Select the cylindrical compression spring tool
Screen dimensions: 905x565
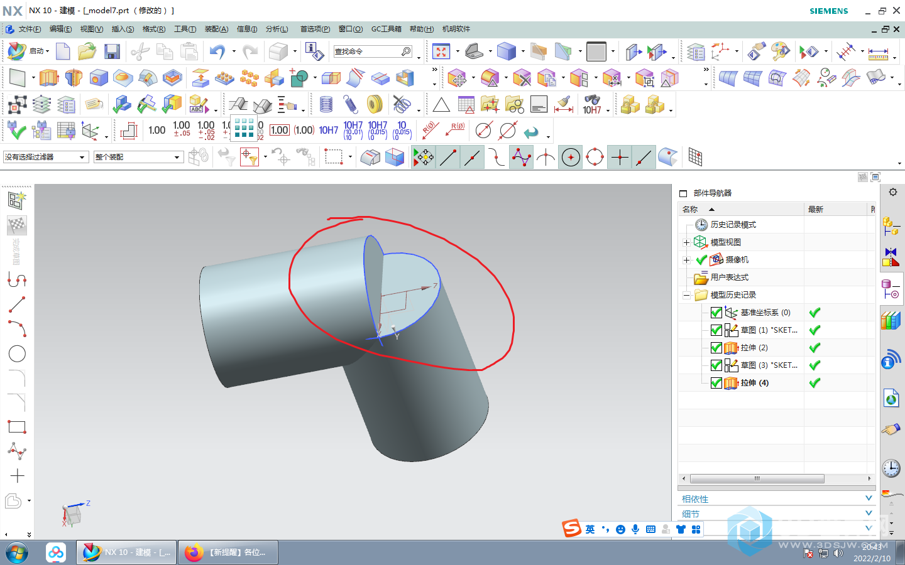click(326, 104)
